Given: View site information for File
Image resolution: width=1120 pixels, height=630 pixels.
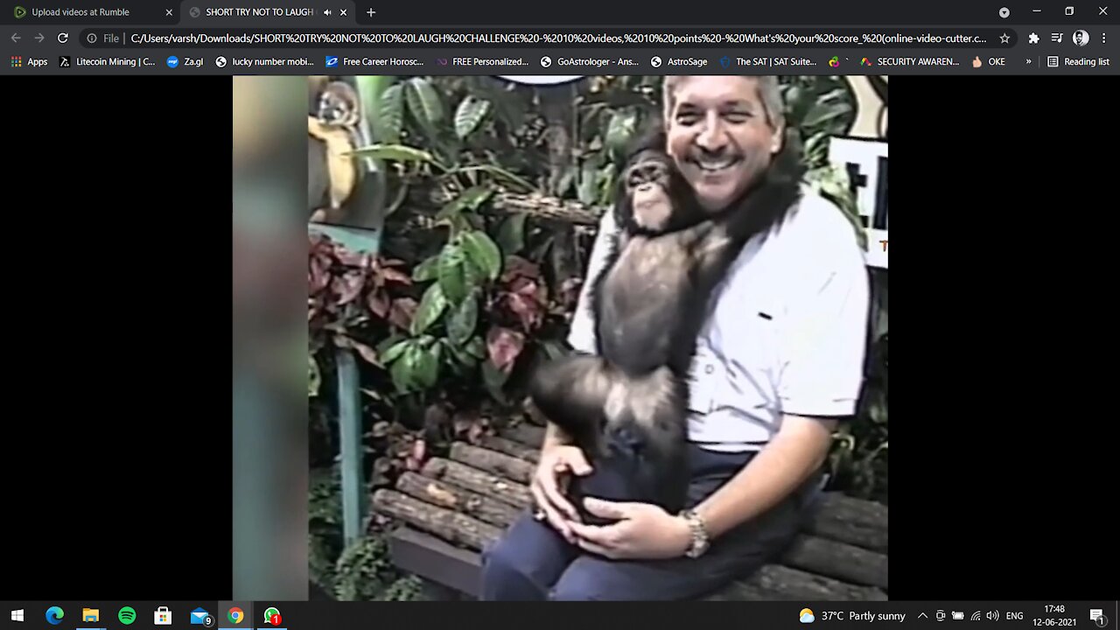Looking at the screenshot, I should tap(102, 38).
